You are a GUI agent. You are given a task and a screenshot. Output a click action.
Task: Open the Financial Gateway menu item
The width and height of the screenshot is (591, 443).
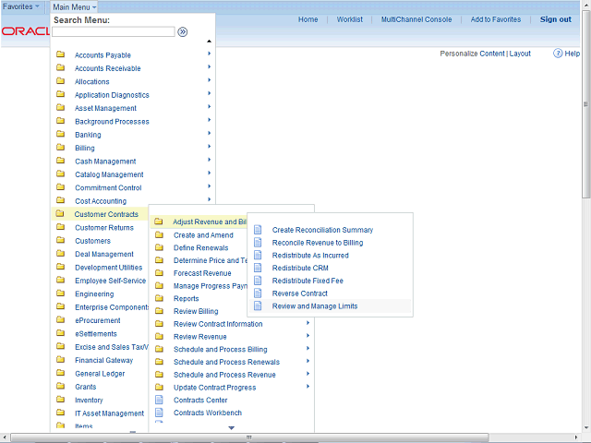(104, 361)
